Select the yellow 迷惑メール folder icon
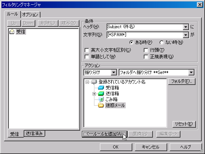The width and height of the screenshot is (205, 154). point(101,105)
